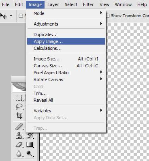Open the File menu

coord(6,4)
